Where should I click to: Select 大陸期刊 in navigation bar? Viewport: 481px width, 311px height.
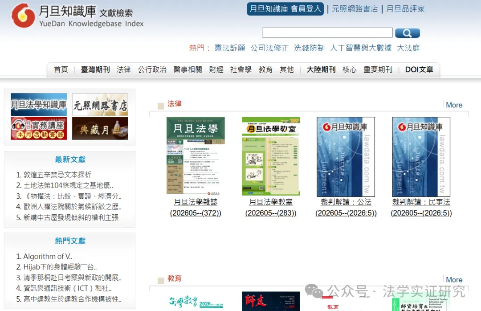pos(321,70)
